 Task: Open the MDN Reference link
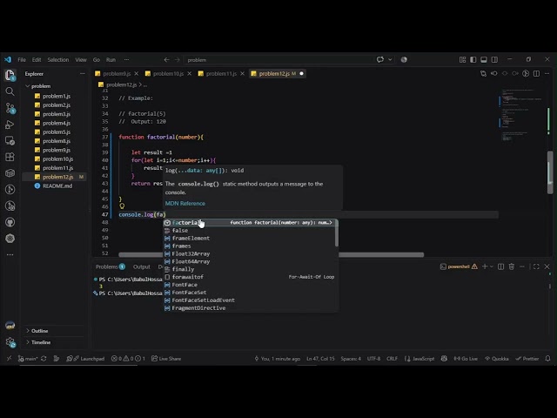[185, 203]
